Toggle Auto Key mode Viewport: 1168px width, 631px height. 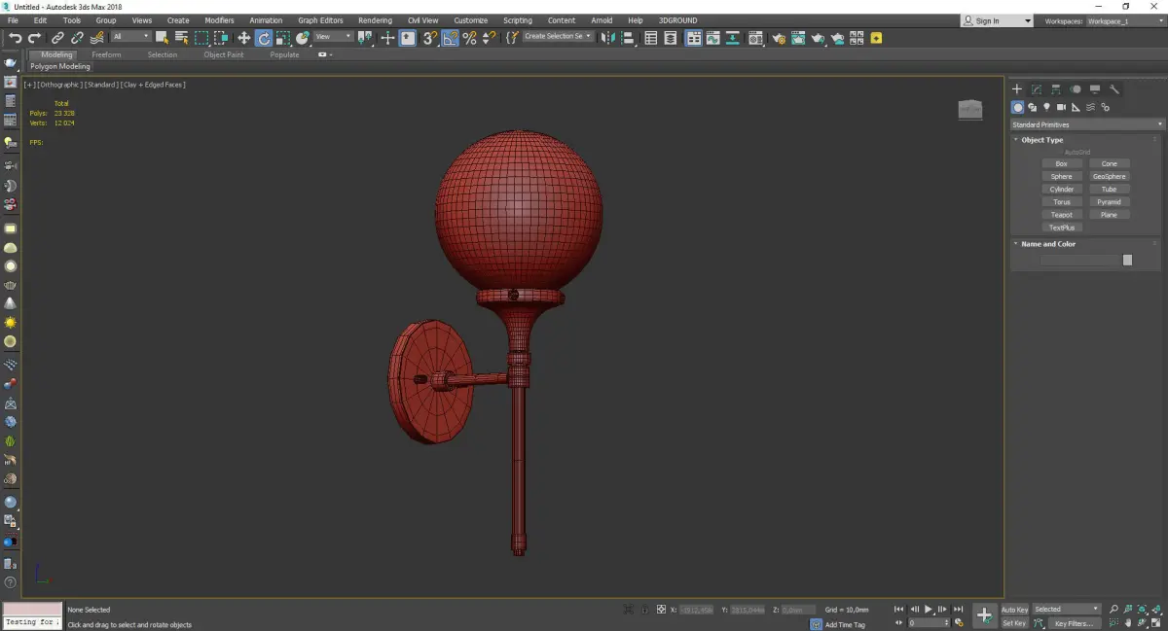pyautogui.click(x=1014, y=610)
